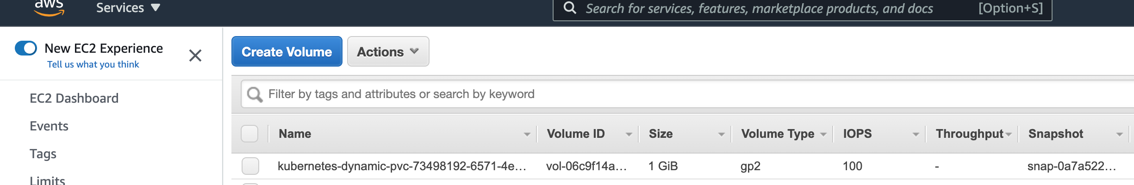Check the select-all volumes checkbox
Screen dimensions: 1134x185
tap(249, 134)
